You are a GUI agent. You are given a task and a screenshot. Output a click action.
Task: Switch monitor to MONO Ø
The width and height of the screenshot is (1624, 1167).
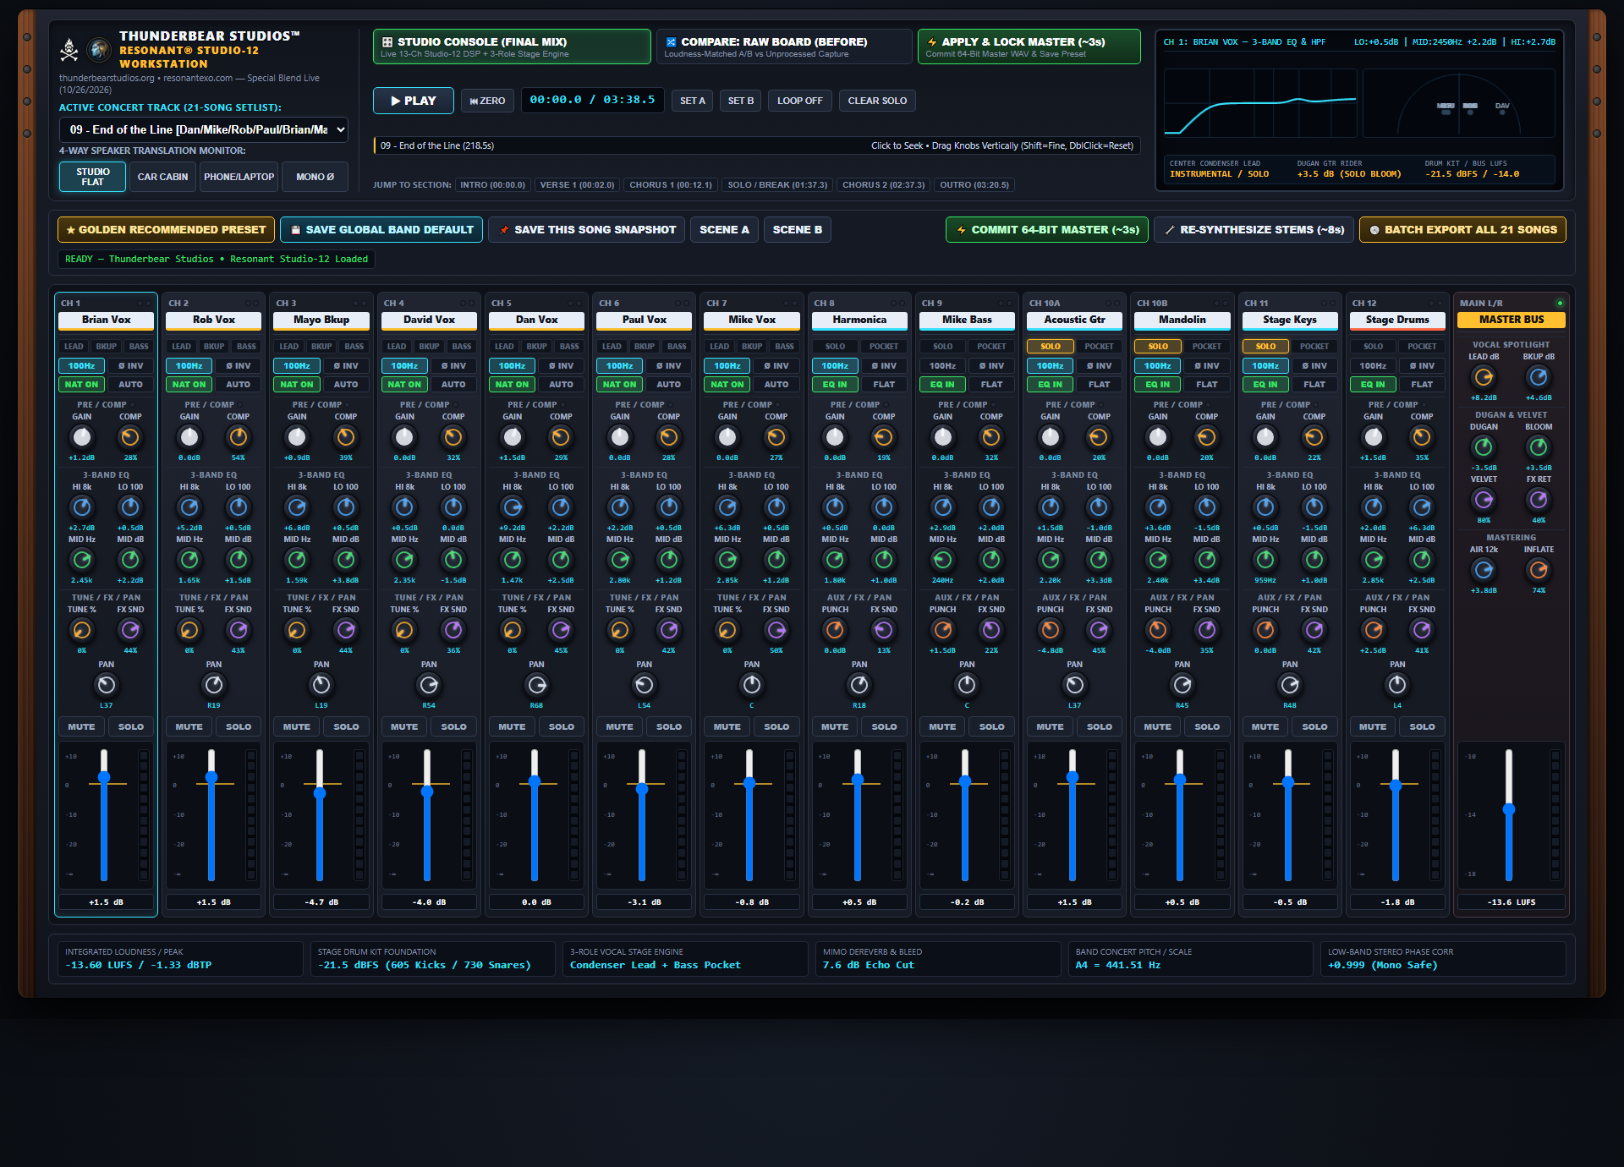pos(315,177)
